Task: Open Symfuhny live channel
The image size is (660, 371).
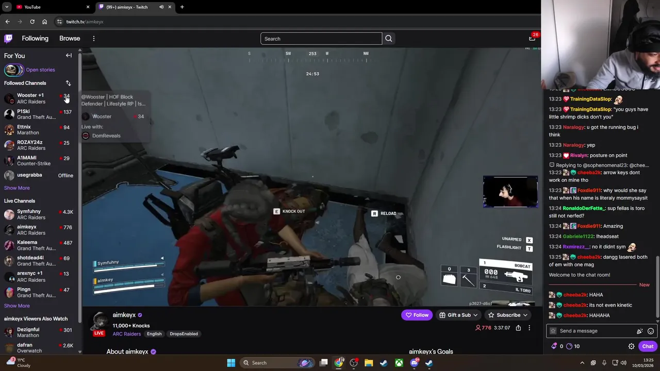Action: click(39, 214)
